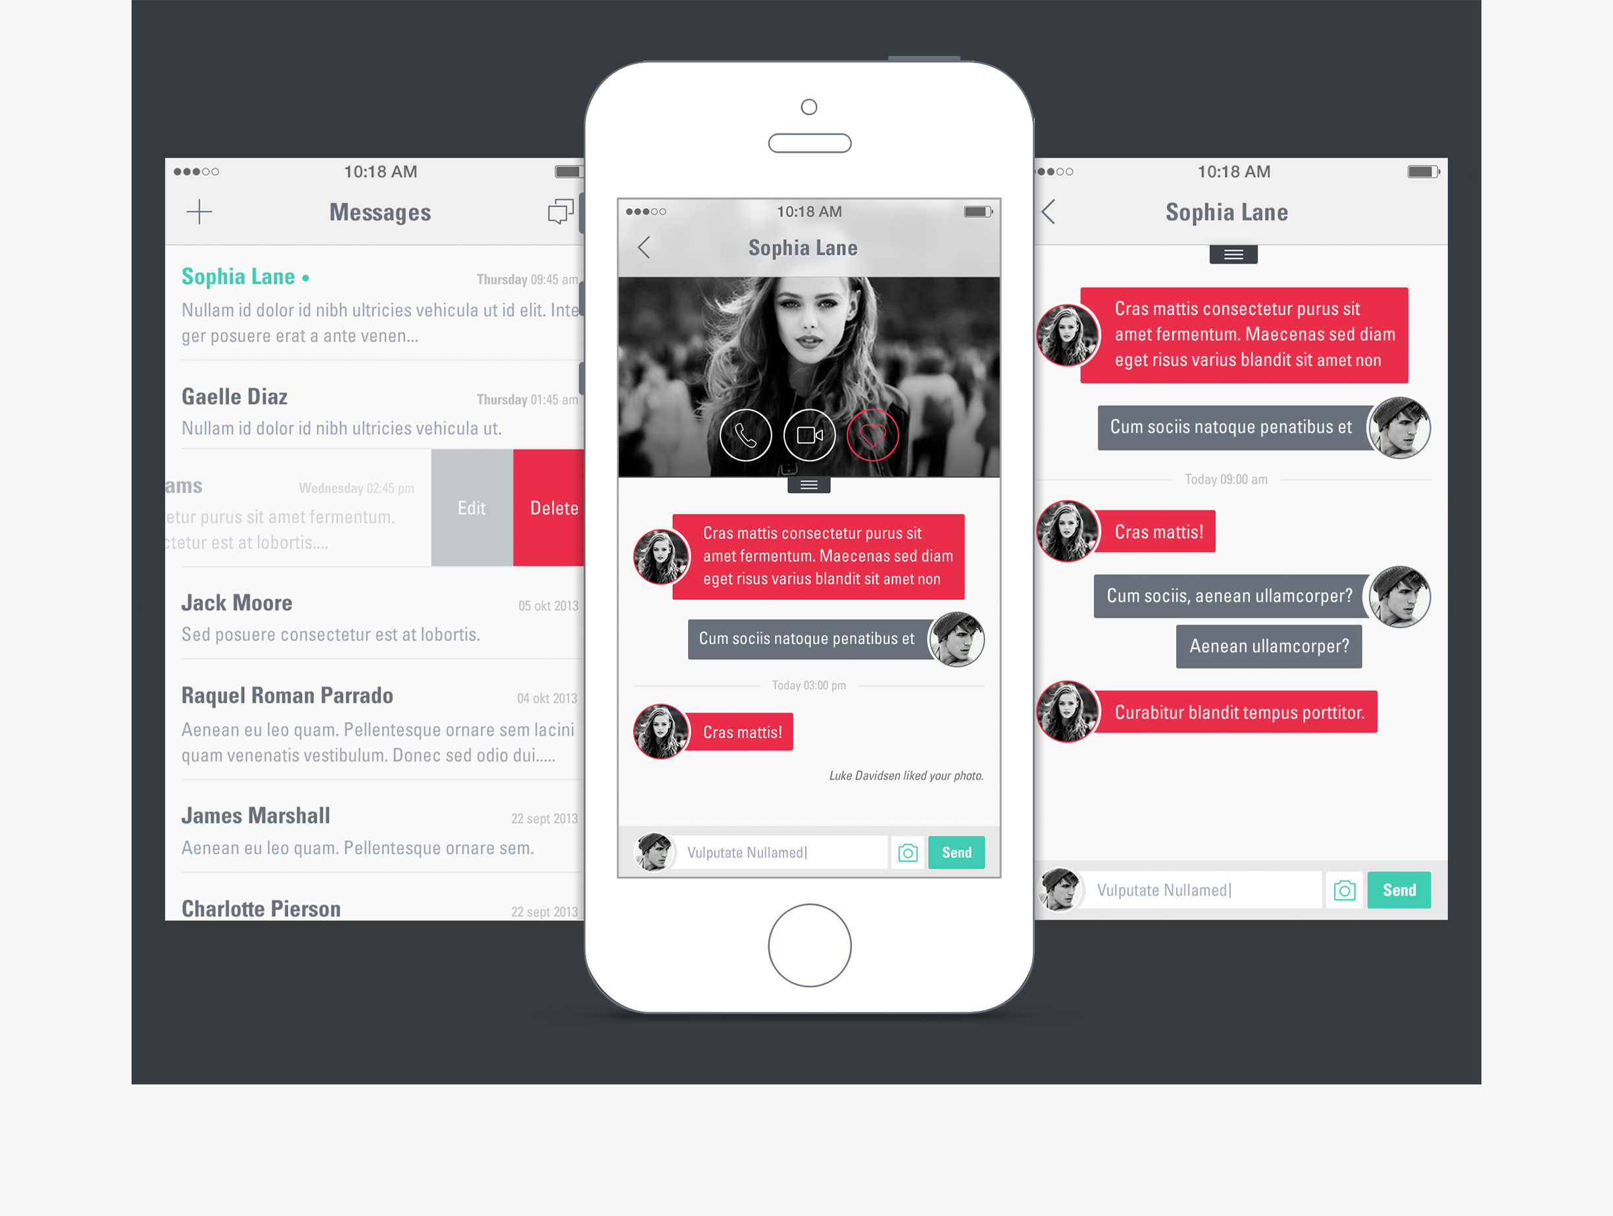Tap the video call icon in chat
1613x1216 pixels.
click(808, 445)
